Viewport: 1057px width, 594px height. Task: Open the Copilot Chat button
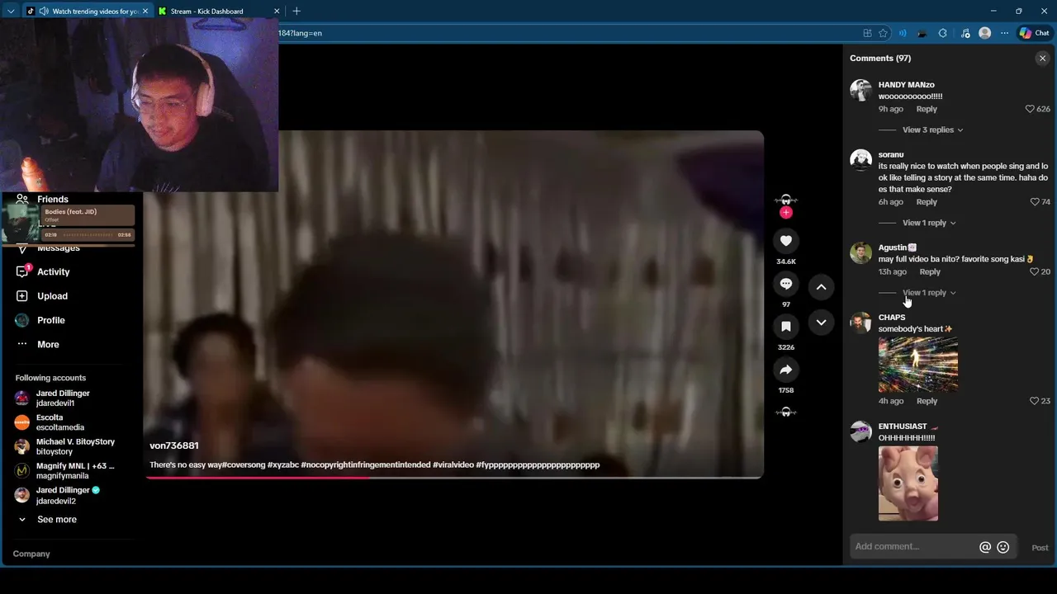pos(1034,33)
